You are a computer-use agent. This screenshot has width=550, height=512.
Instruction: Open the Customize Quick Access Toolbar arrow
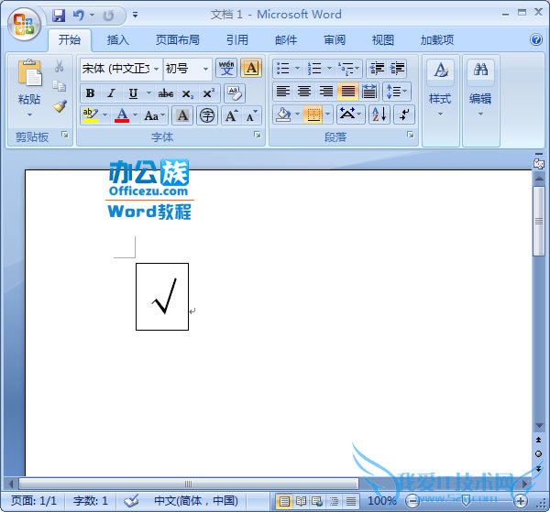coord(135,15)
